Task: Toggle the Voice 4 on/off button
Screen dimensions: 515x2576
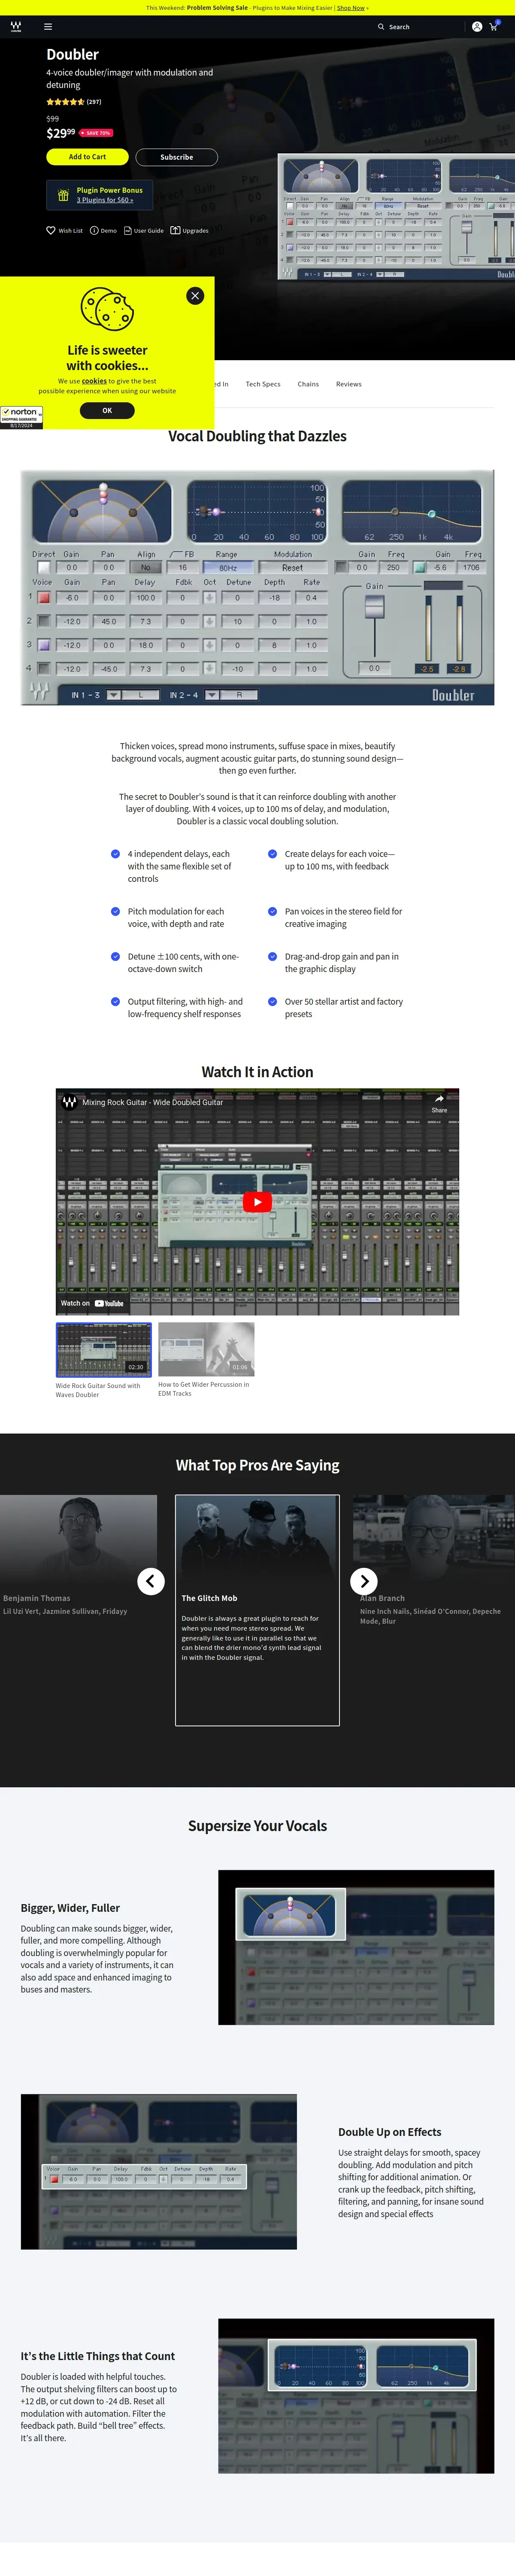Action: (44, 668)
